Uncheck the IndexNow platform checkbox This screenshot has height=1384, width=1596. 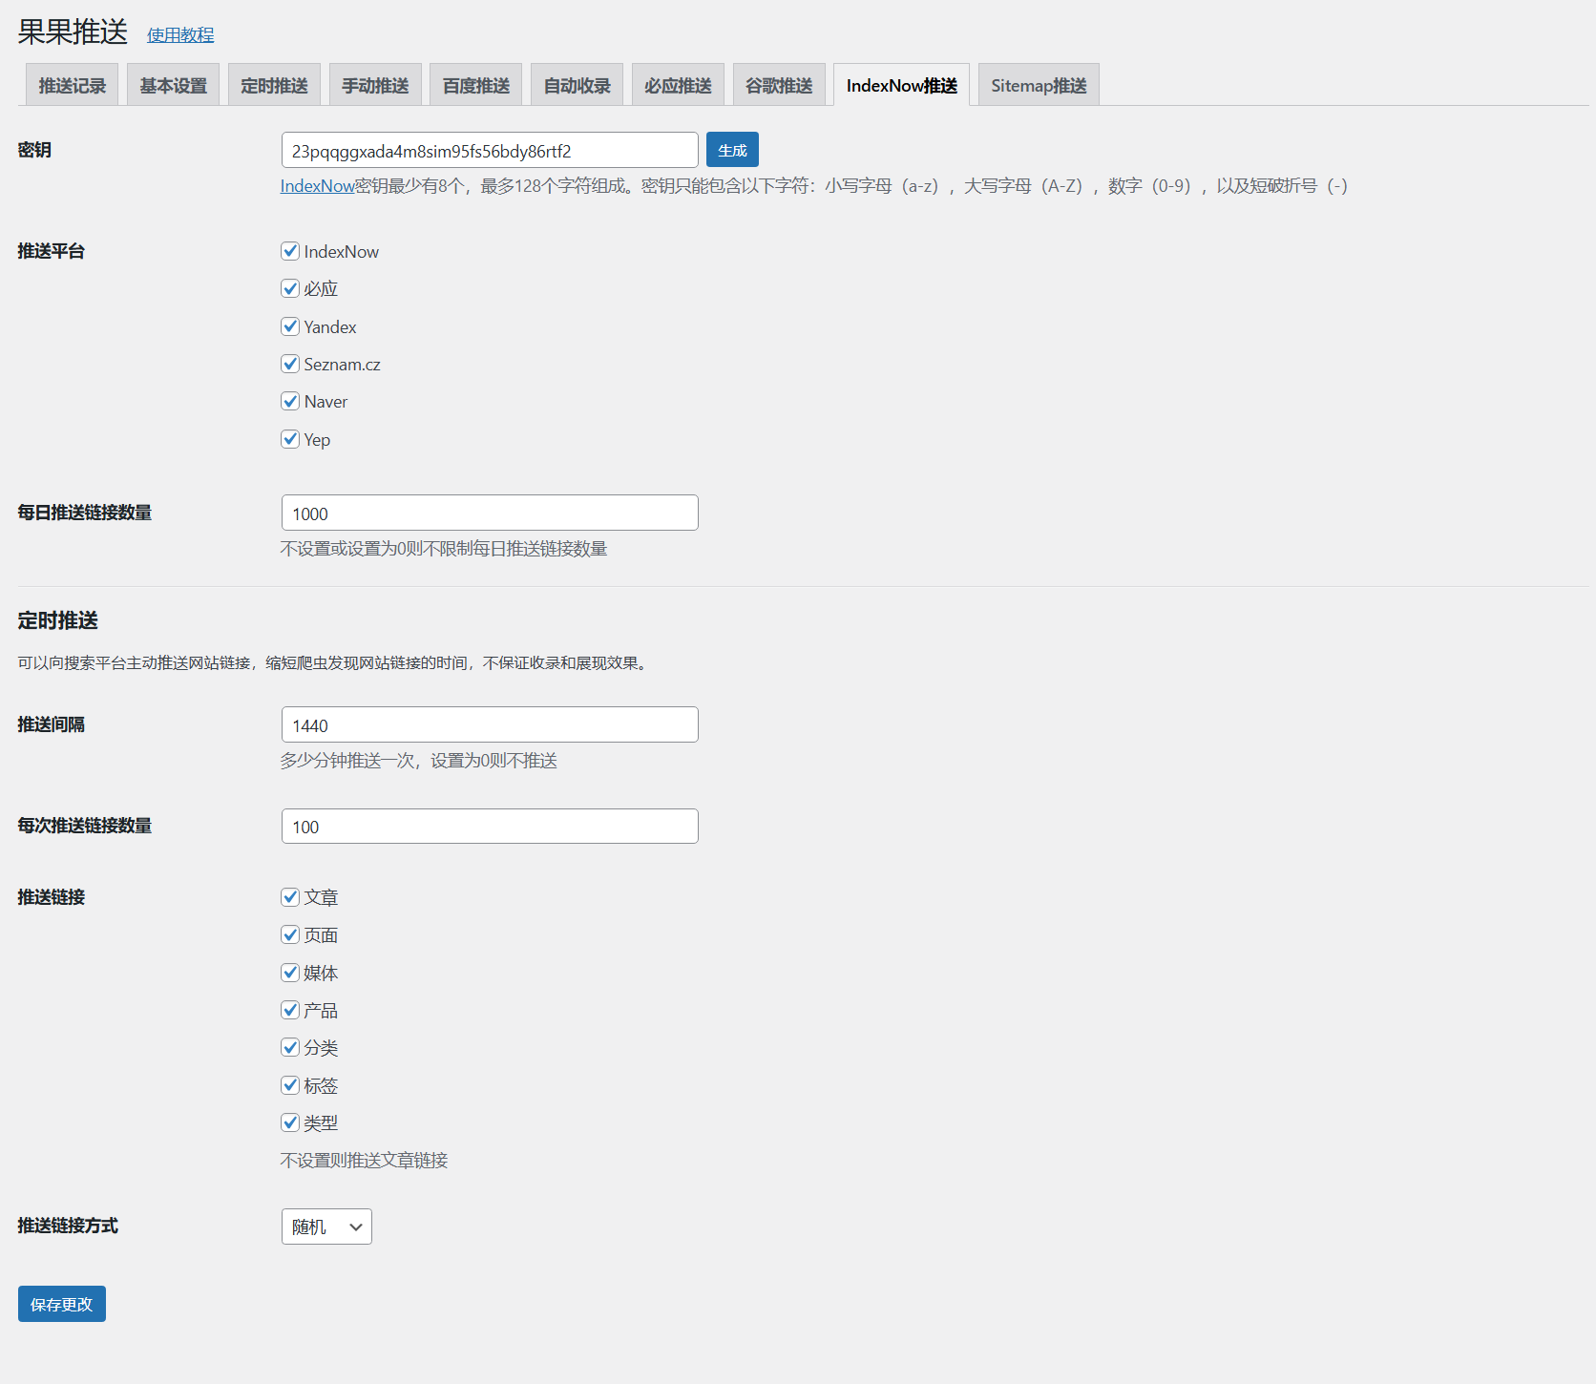[290, 251]
